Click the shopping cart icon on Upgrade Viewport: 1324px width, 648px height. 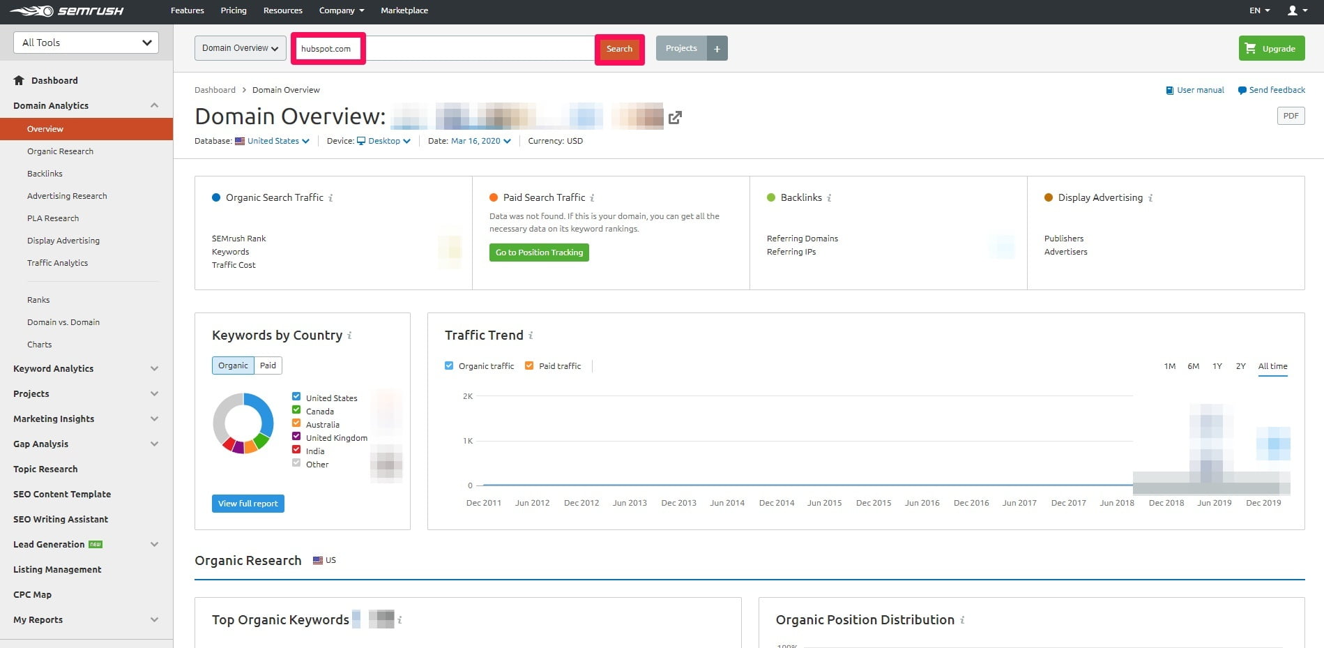(1250, 48)
